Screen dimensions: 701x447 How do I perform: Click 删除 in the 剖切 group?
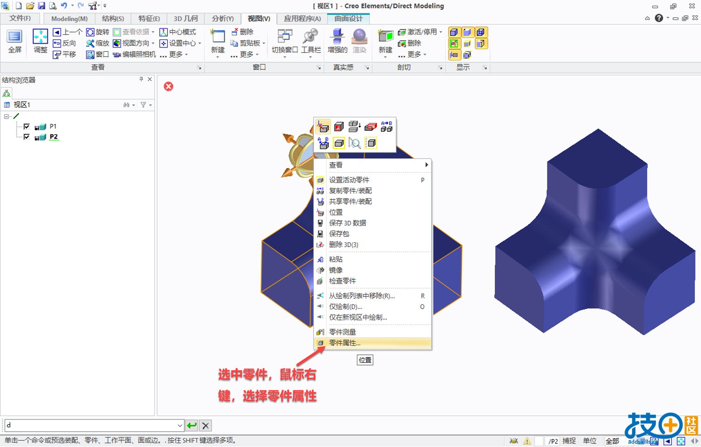point(410,43)
